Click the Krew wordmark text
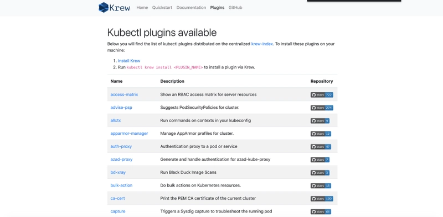Screen dimensions: 443x217 point(120,8)
